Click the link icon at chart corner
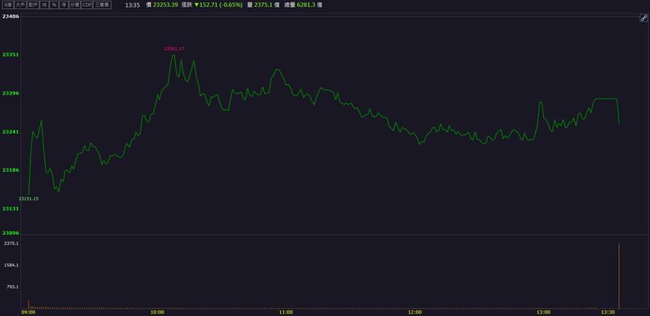Screen dimensions: 650x316 tap(643, 18)
